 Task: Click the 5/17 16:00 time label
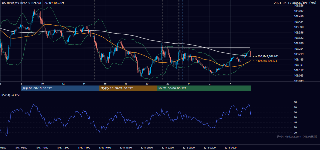point(105,147)
